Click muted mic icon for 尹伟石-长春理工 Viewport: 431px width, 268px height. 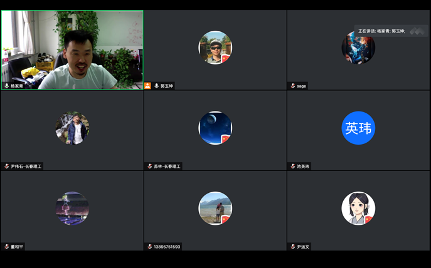pyautogui.click(x=6, y=167)
